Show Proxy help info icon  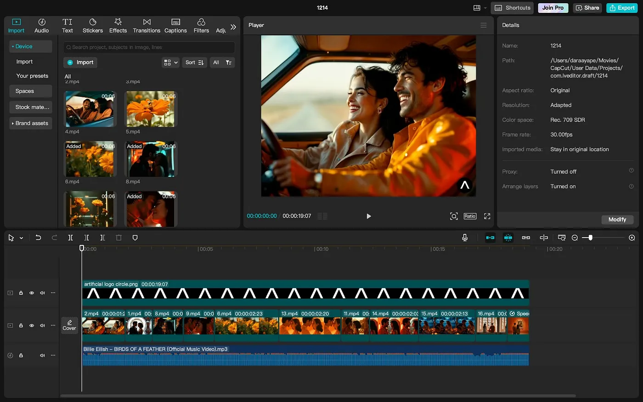631,171
